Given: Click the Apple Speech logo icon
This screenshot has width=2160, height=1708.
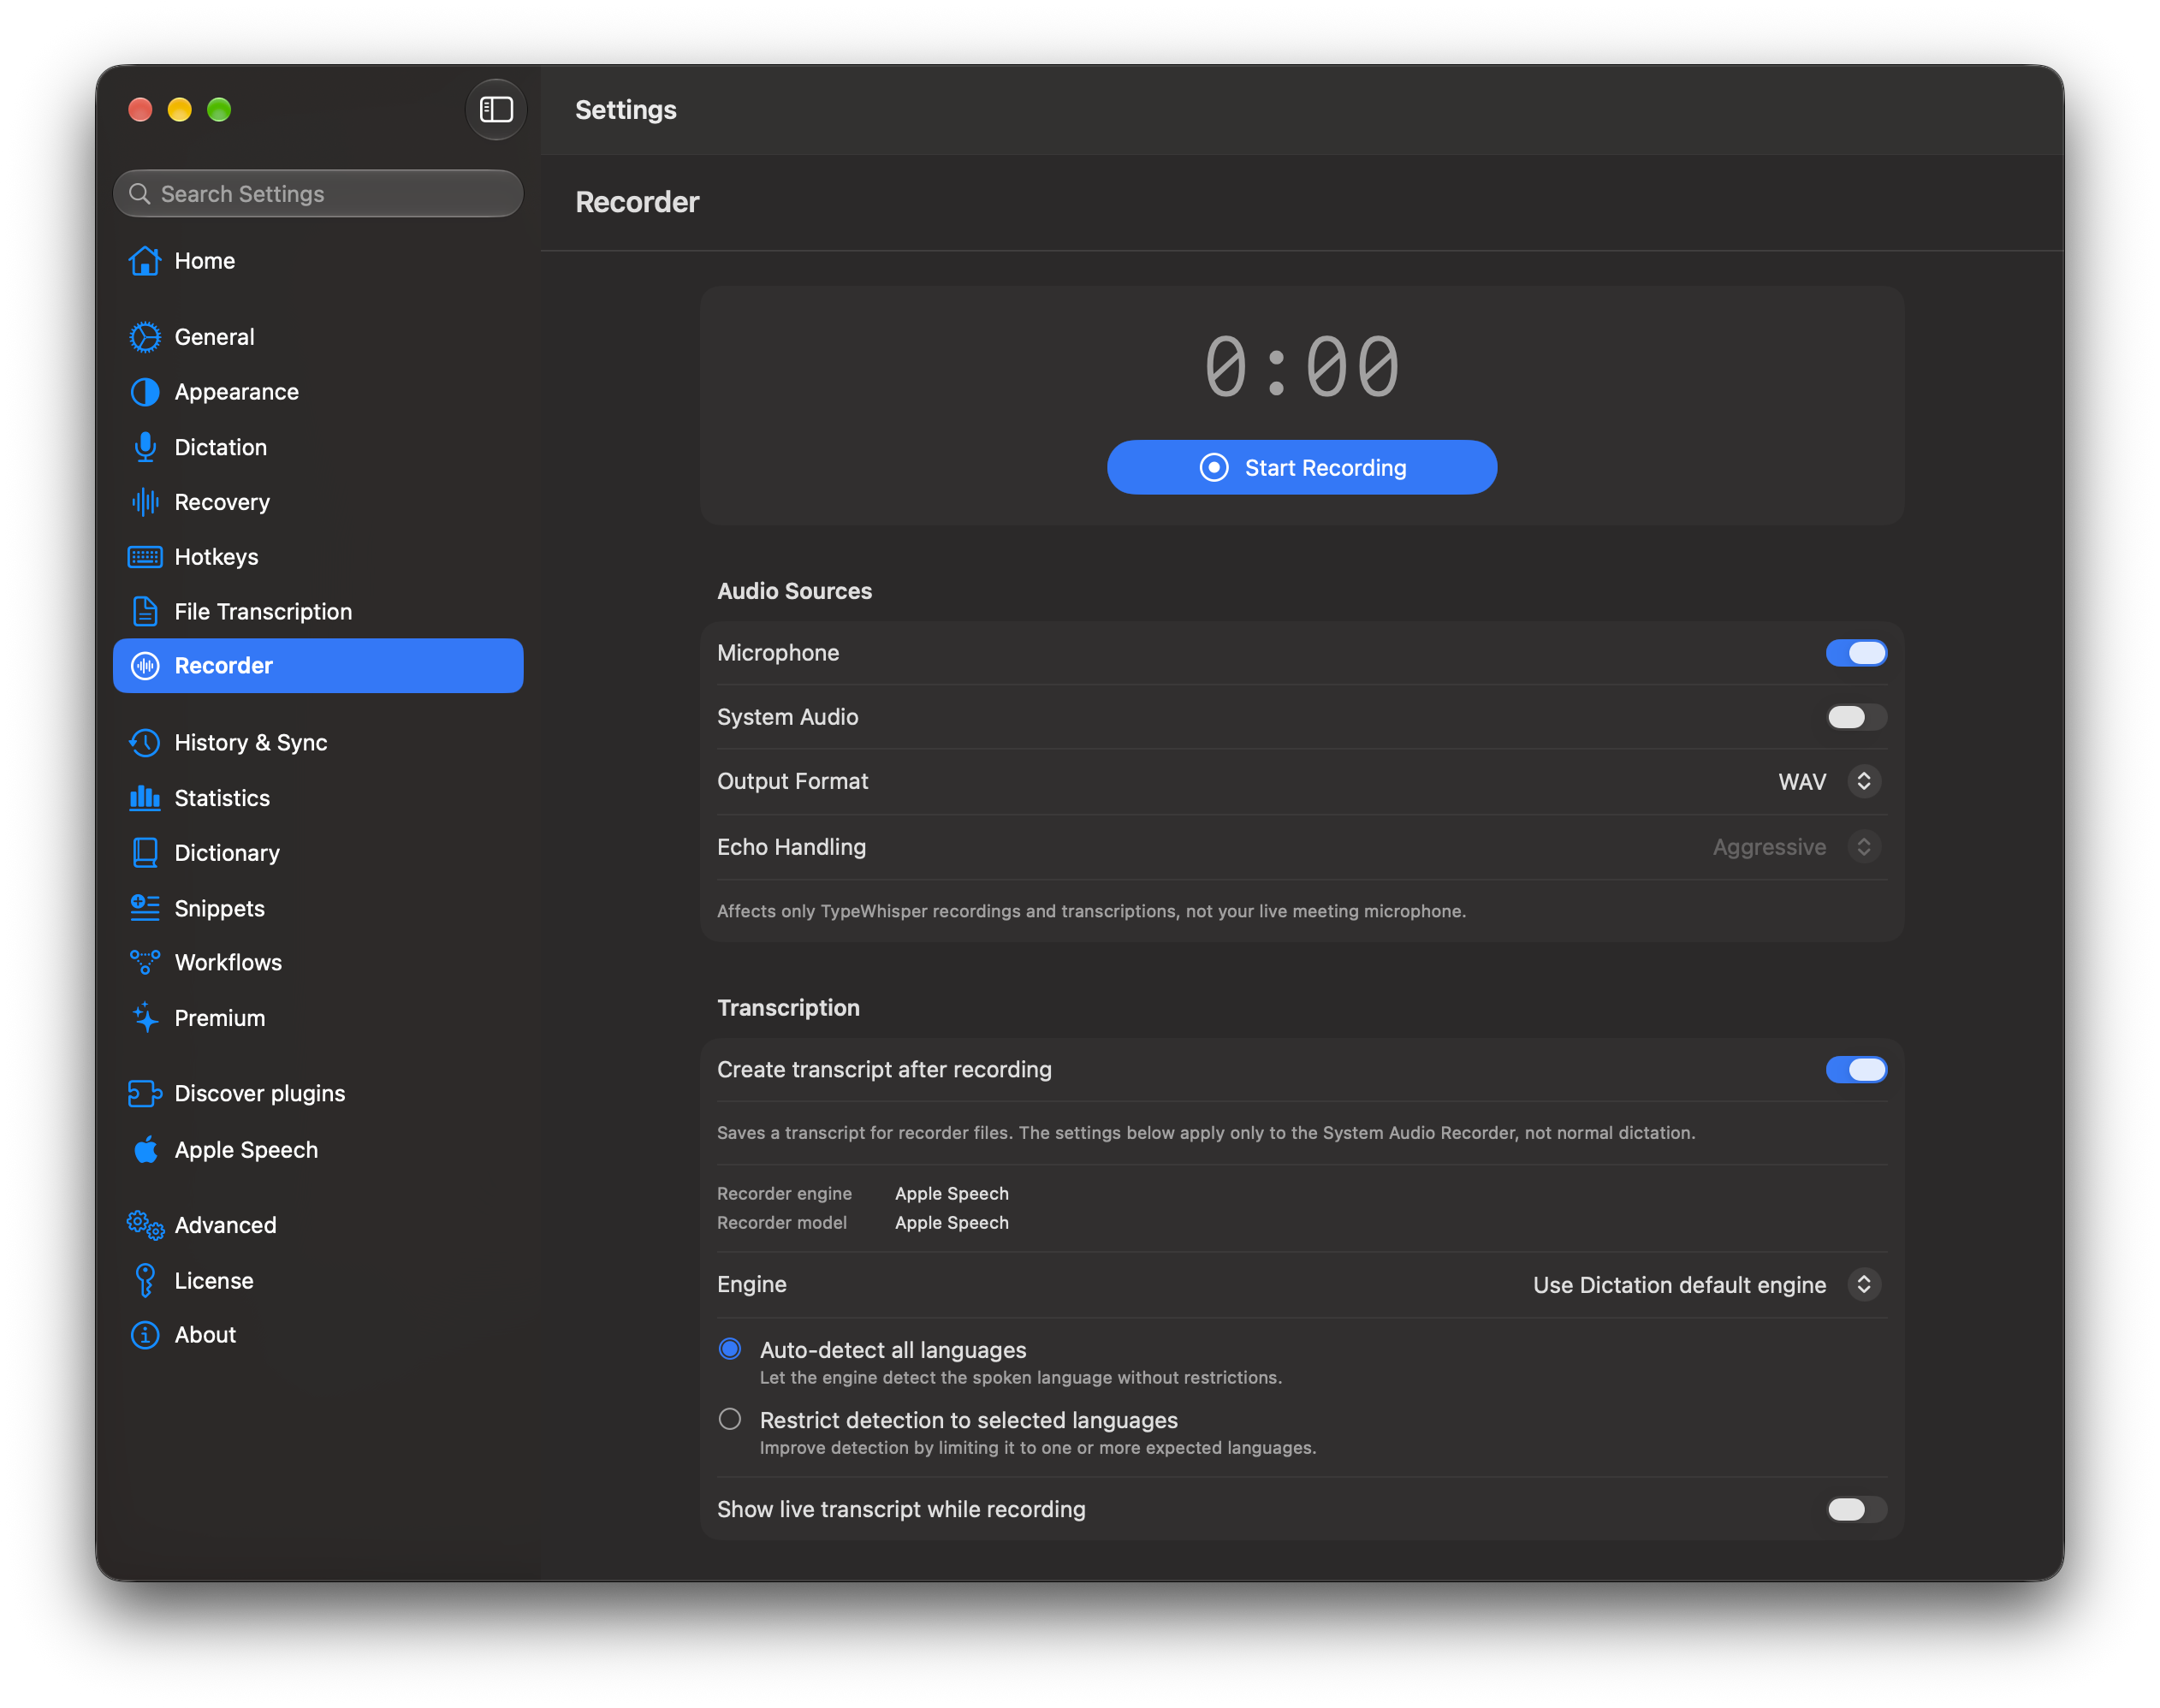Looking at the screenshot, I should (x=145, y=1150).
